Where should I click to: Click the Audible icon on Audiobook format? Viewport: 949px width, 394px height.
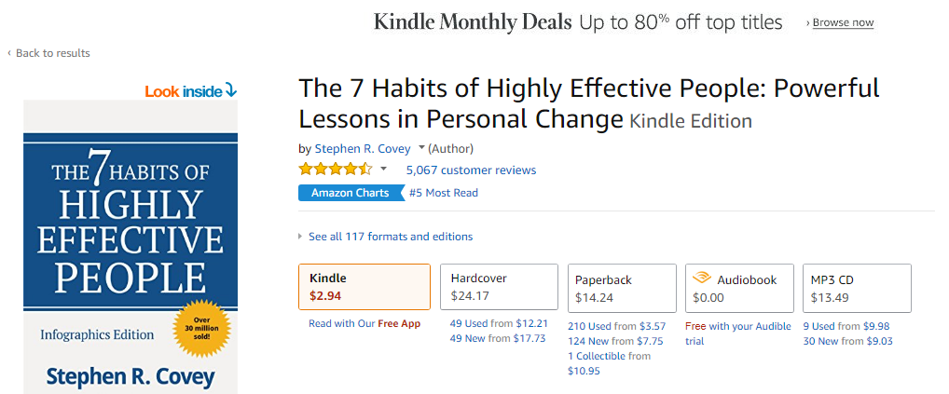702,279
